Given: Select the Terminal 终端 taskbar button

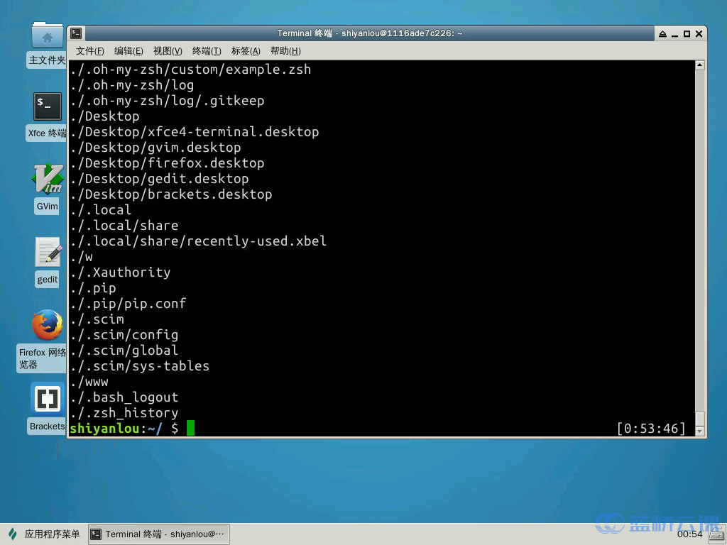Looking at the screenshot, I should point(159,534).
